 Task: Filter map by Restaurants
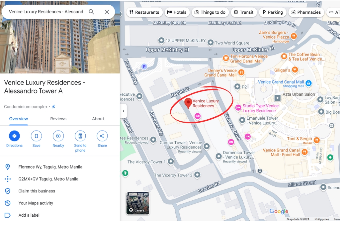click(144, 12)
